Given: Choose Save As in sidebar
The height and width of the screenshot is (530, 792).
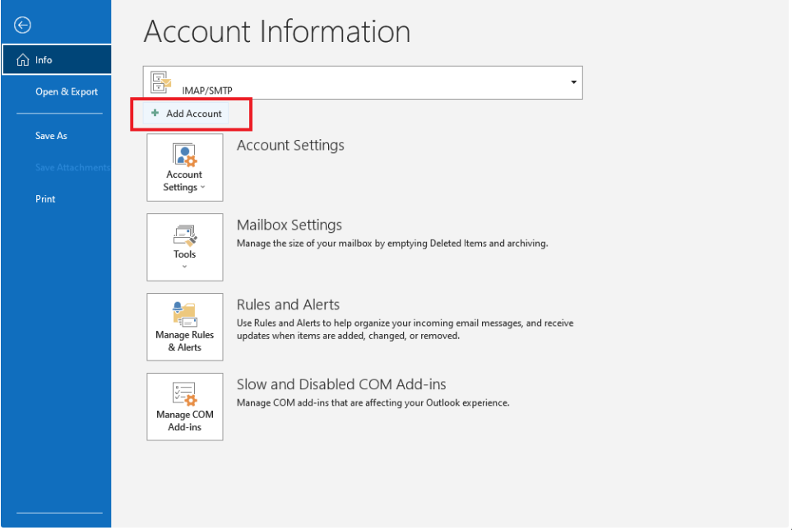Looking at the screenshot, I should pyautogui.click(x=51, y=136).
